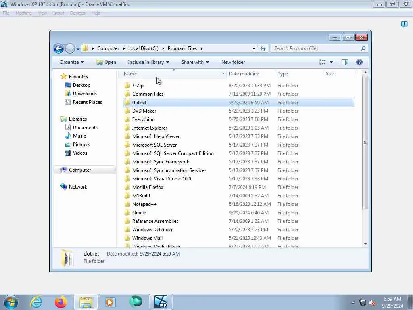
Task: Sort by the Size column header
Action: pyautogui.click(x=330, y=74)
